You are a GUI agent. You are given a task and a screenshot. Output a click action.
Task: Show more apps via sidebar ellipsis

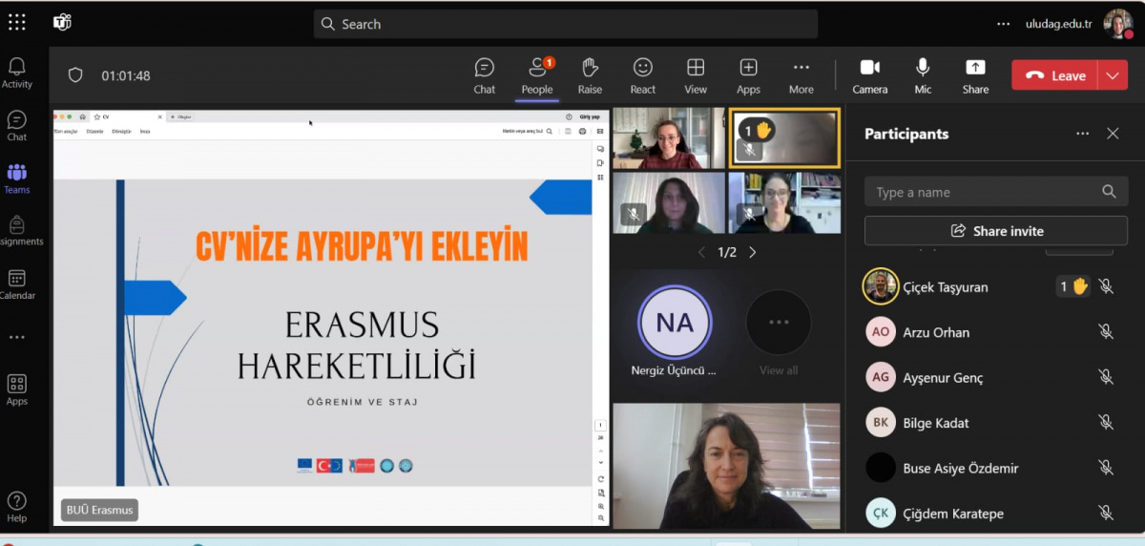click(17, 337)
